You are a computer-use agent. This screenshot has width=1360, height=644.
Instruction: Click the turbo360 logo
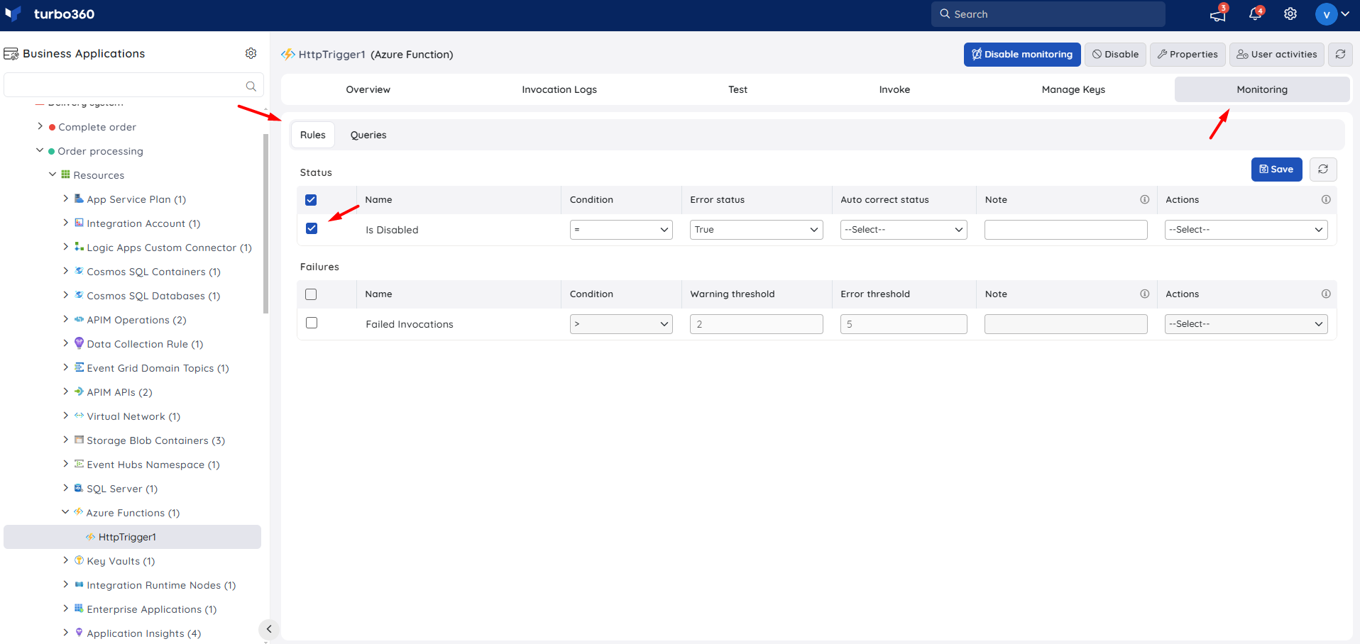[50, 14]
